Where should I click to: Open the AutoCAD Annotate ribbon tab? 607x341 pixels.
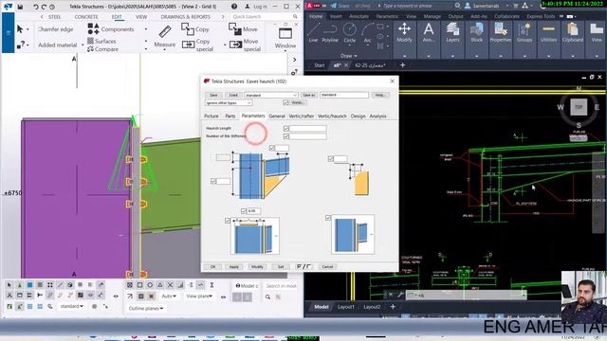[359, 17]
